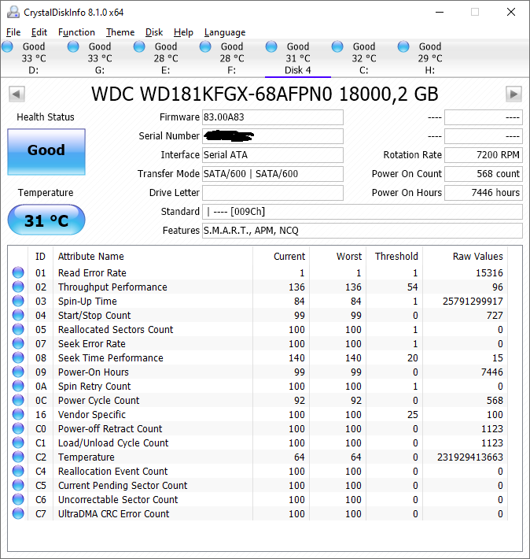Screen dimensions: 530x559
Task: Click the status orb for Power Cycle Count
Action: [18, 401]
